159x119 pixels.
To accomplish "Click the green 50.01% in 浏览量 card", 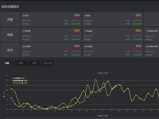I will coord(74,24).
